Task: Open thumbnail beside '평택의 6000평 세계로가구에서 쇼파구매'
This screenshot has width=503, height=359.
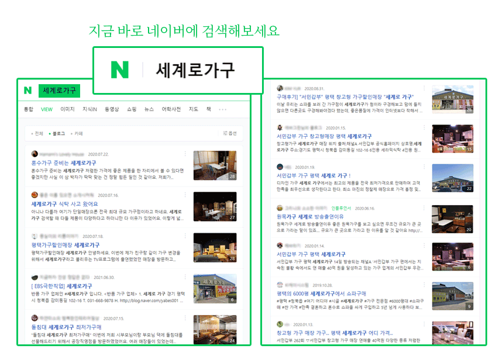Action: point(453,296)
